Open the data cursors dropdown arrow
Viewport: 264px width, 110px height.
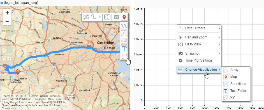tap(100, 17)
